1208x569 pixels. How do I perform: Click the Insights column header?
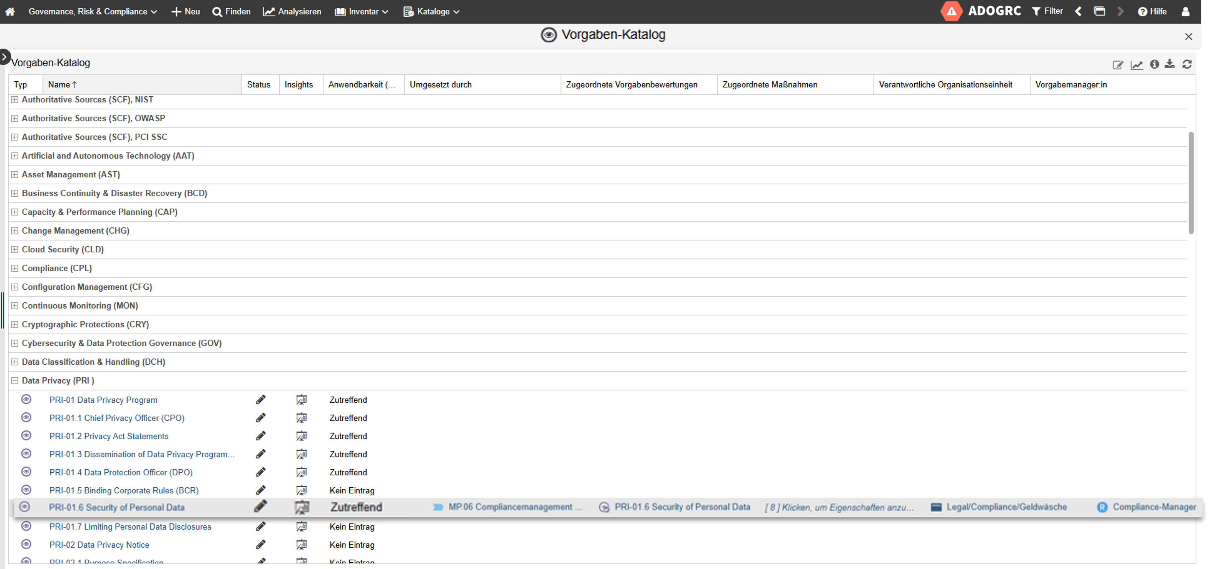301,85
